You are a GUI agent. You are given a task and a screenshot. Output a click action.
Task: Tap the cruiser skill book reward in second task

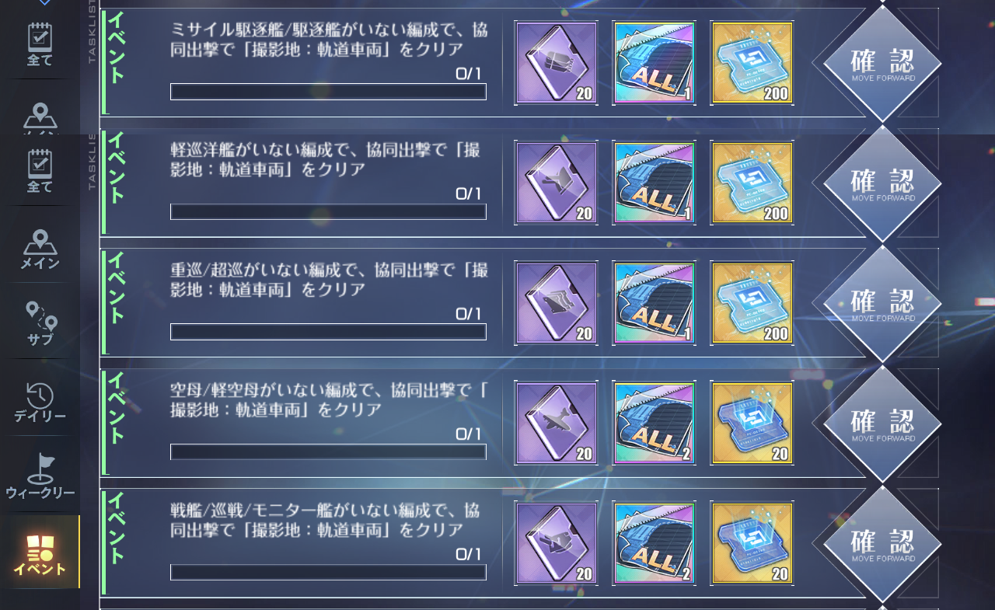click(556, 183)
